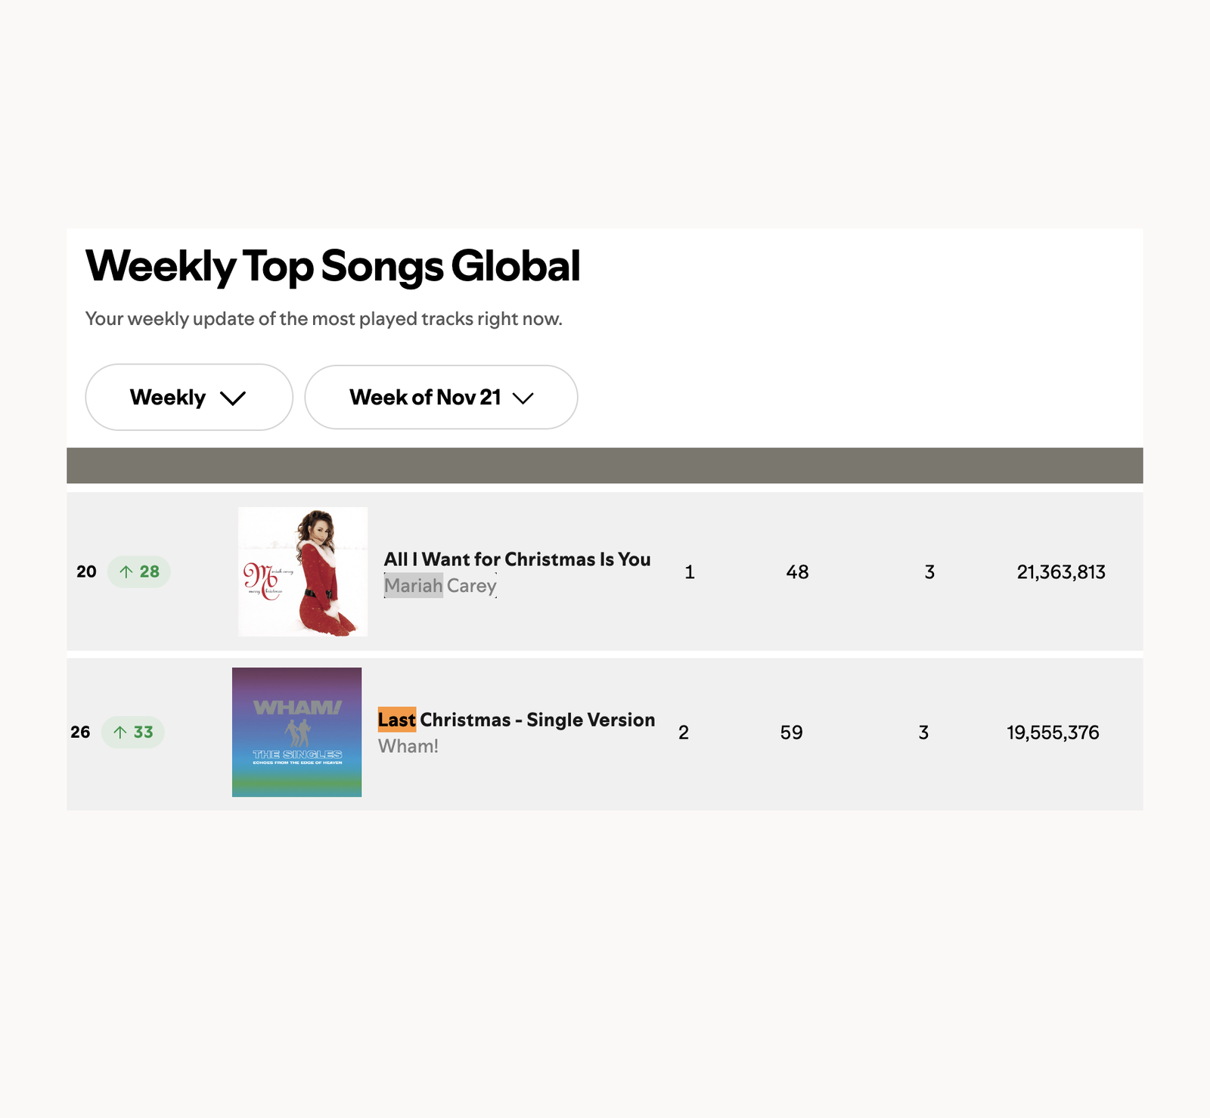The height and width of the screenshot is (1118, 1210).
Task: Click the '+33' movement badge for Wham!'s song
Action: point(132,732)
